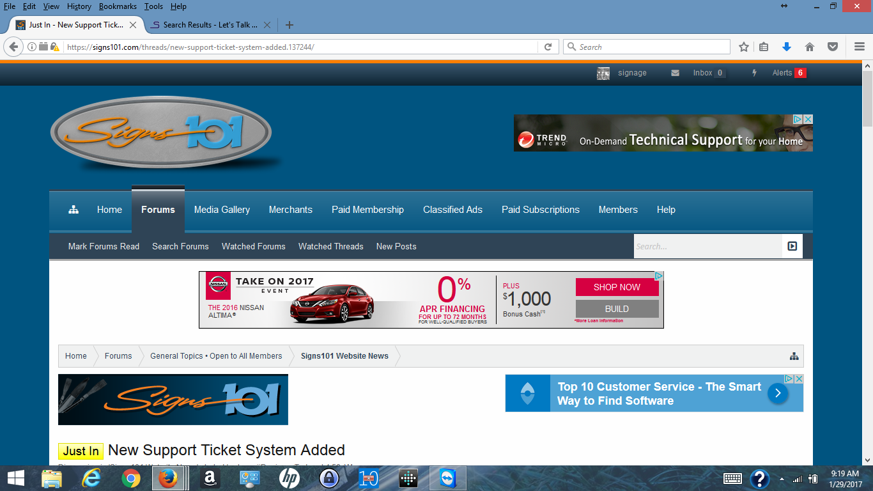
Task: Open Internet Explorer from taskbar
Action: (92, 478)
